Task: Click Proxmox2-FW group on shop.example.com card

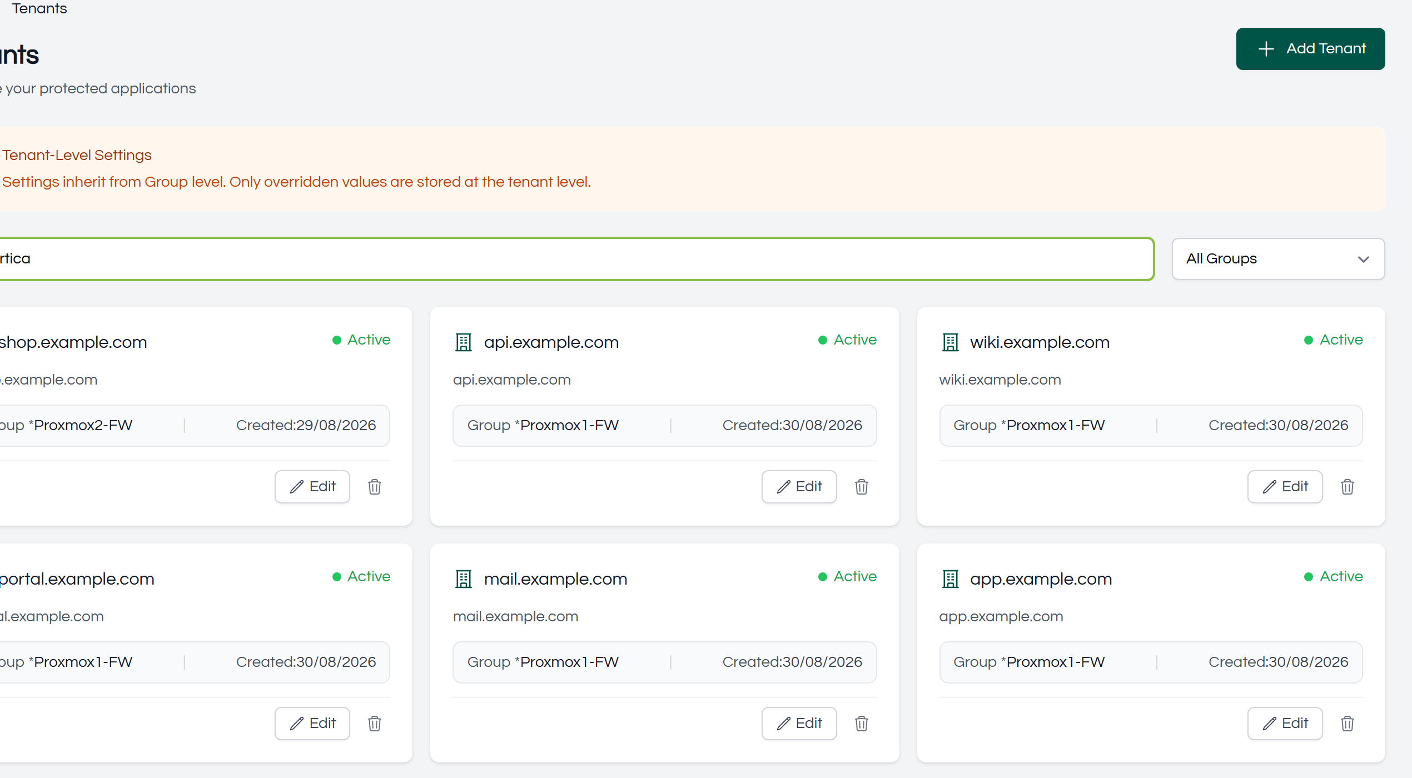Action: pos(83,426)
